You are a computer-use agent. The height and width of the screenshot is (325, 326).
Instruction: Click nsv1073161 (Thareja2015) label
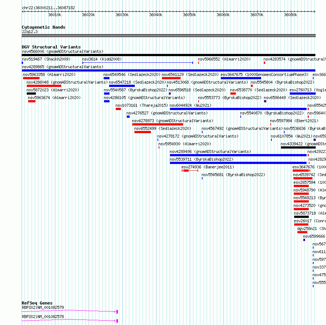(142, 105)
